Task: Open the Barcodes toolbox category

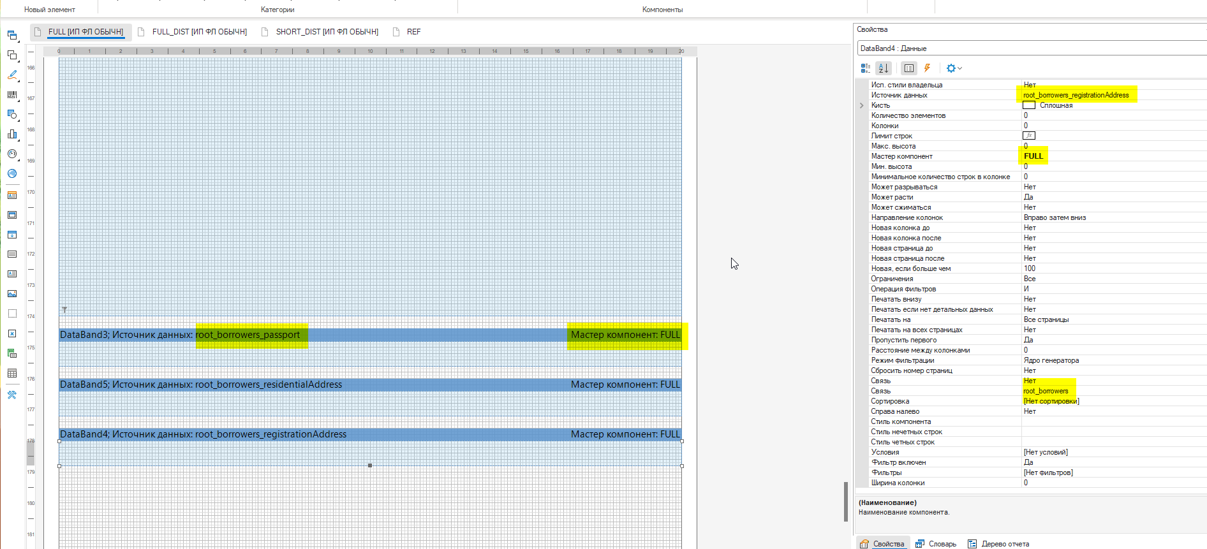Action: pos(12,94)
